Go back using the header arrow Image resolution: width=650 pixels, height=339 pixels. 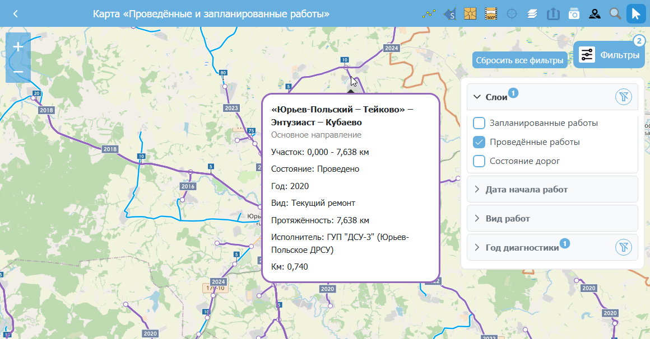[15, 13]
